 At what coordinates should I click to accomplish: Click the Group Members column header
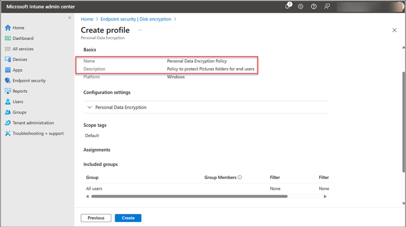[220, 177]
